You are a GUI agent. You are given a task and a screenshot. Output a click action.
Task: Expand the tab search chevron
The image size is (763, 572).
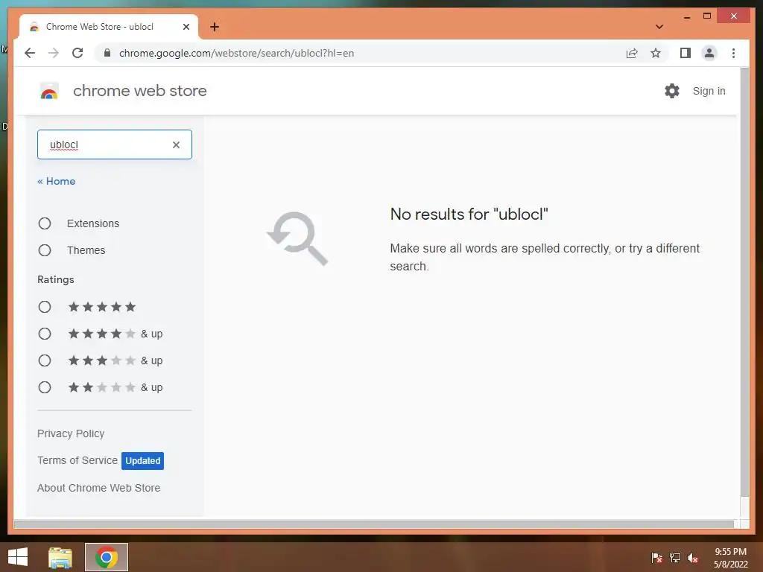(x=659, y=27)
